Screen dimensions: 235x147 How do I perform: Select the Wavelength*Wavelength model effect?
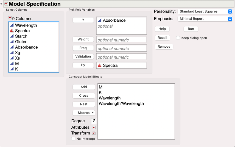[121, 103]
